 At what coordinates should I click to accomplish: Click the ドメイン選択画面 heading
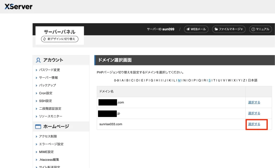pos(115,60)
